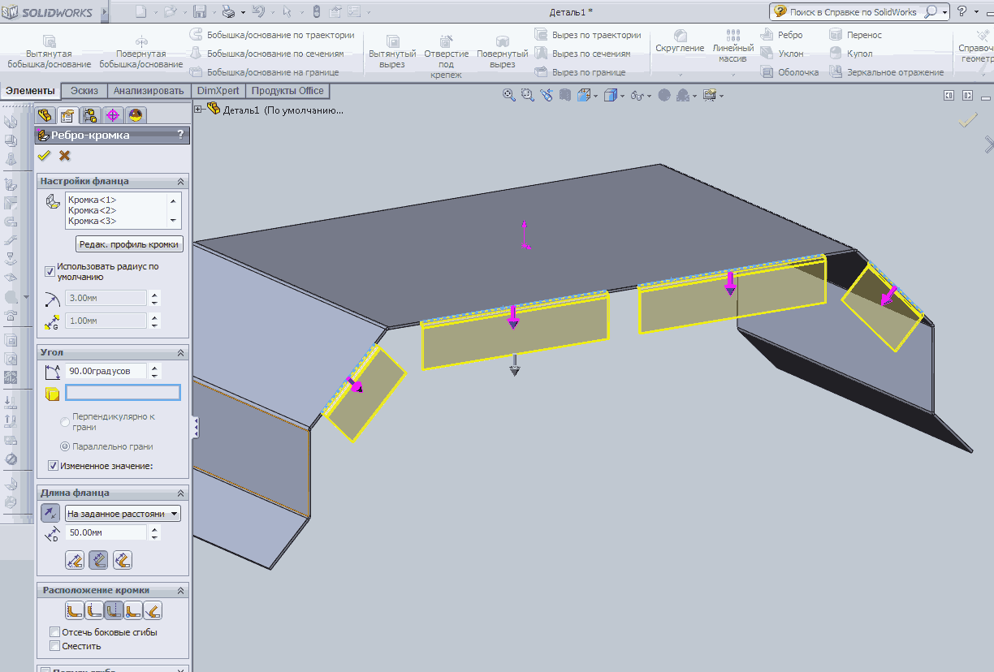This screenshot has width=994, height=672.
Task: Click the Select cursor tool icon
Action: pos(287,11)
